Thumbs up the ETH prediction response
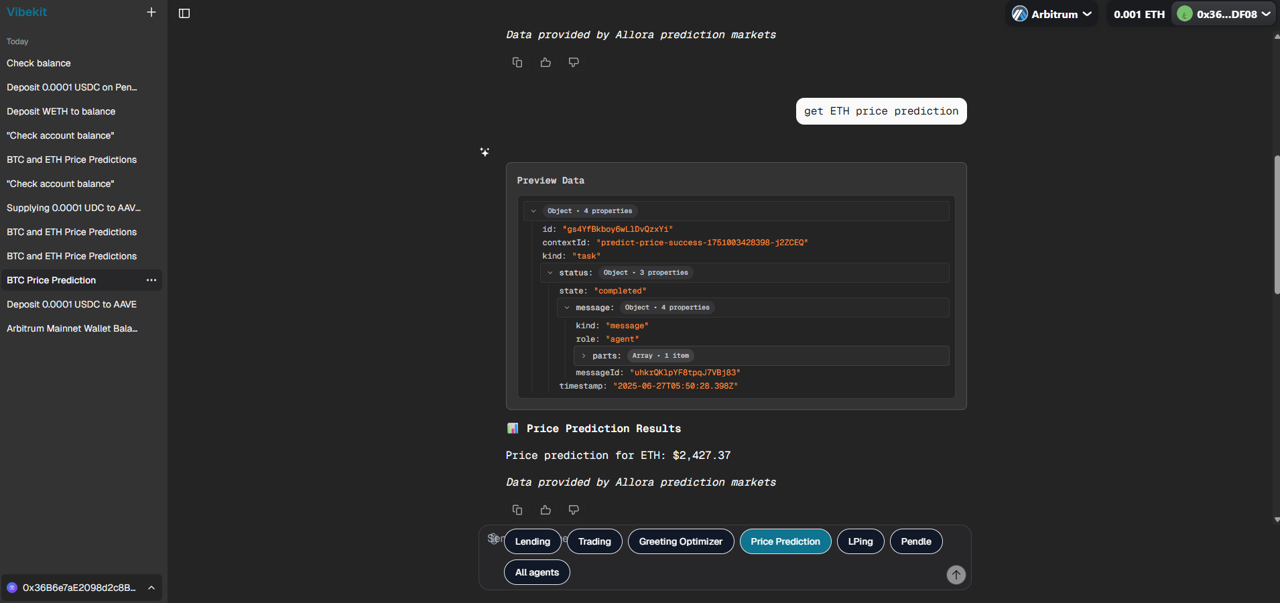 pyautogui.click(x=546, y=510)
